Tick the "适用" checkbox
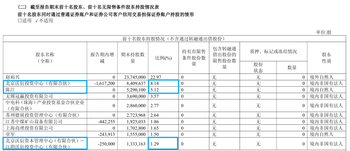The height and width of the screenshot is (151, 350). [20, 21]
